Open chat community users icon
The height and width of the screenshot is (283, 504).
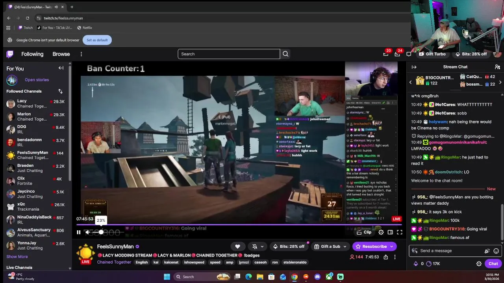tap(497, 67)
